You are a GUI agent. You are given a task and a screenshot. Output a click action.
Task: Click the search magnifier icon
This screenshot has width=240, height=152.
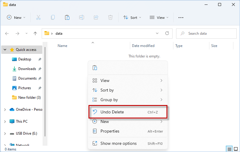pyautogui.click(x=182, y=34)
